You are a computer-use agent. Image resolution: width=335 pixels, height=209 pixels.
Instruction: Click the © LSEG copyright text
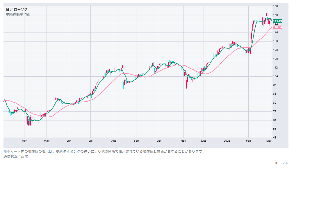click(x=282, y=163)
